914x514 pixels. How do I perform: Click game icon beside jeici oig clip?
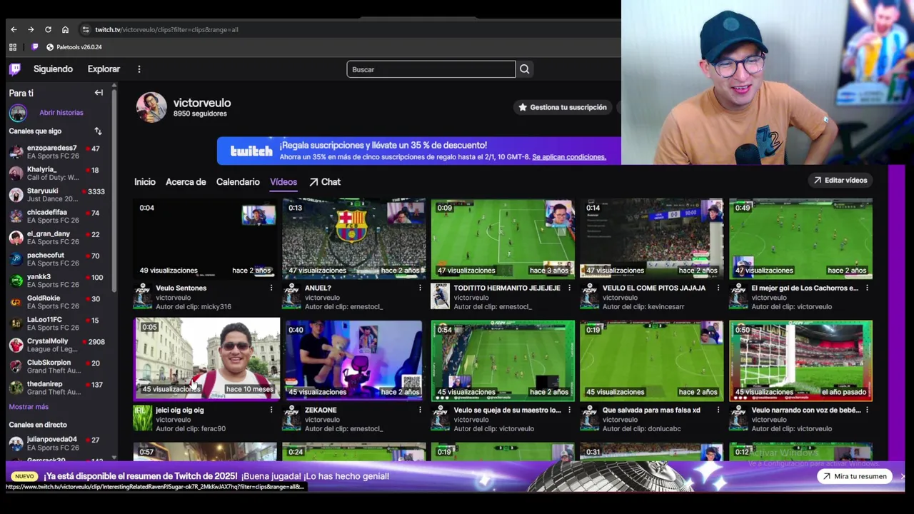[x=142, y=418]
